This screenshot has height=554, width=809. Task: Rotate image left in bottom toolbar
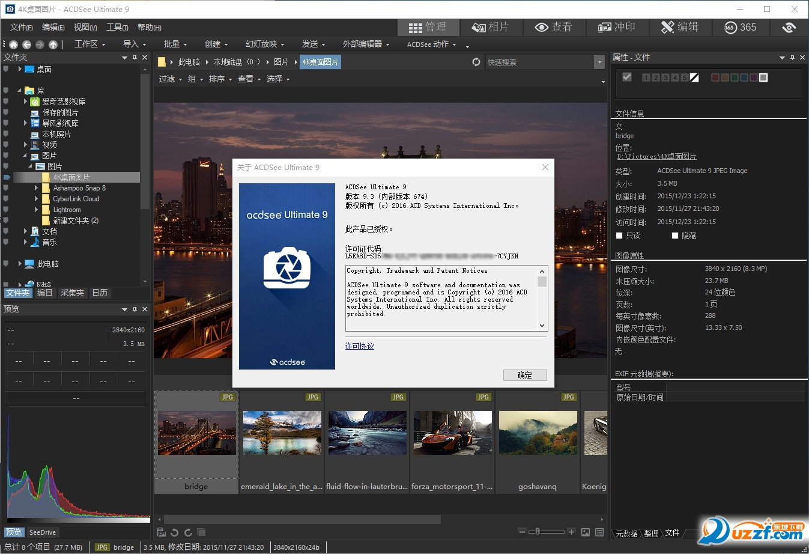[174, 532]
